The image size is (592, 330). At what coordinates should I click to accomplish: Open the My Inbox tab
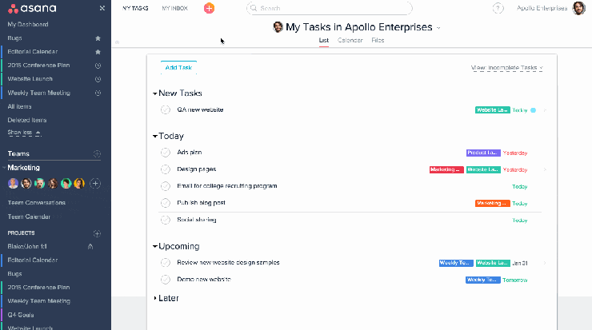[x=176, y=8]
